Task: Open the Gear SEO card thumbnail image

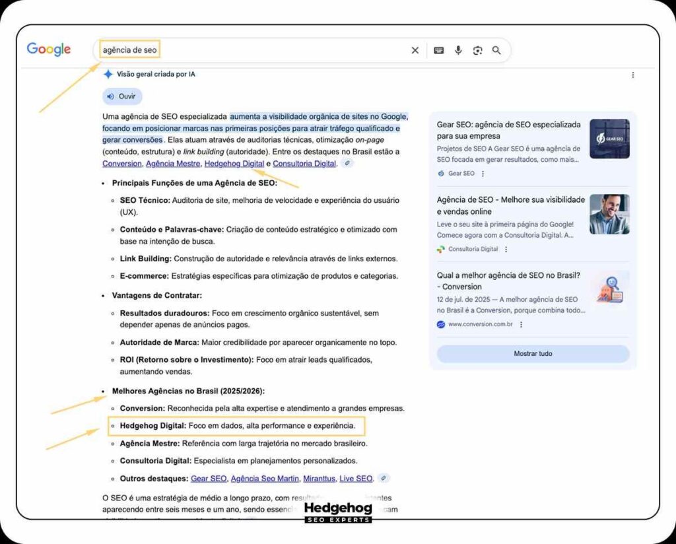Action: tap(609, 139)
